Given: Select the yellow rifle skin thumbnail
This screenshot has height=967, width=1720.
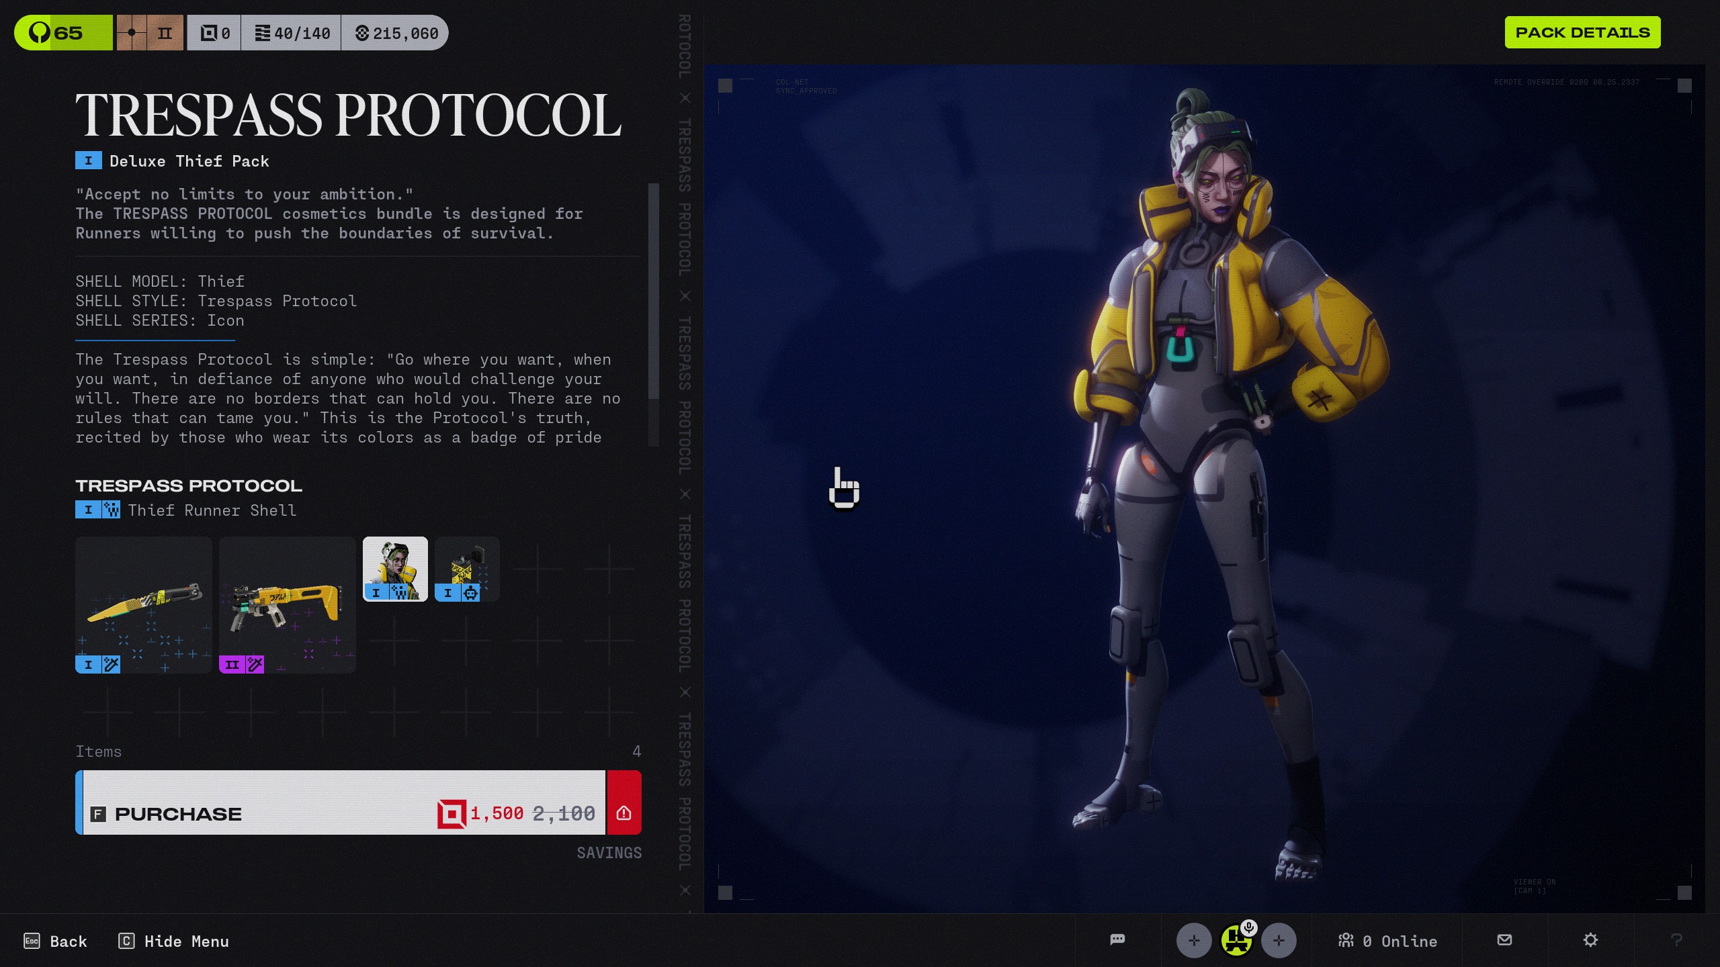Looking at the screenshot, I should 287,604.
